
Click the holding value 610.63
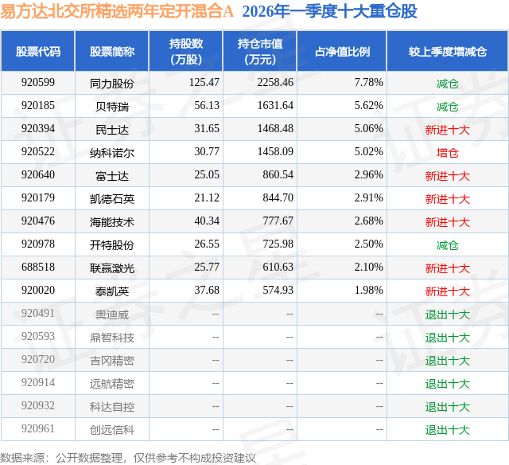278,267
